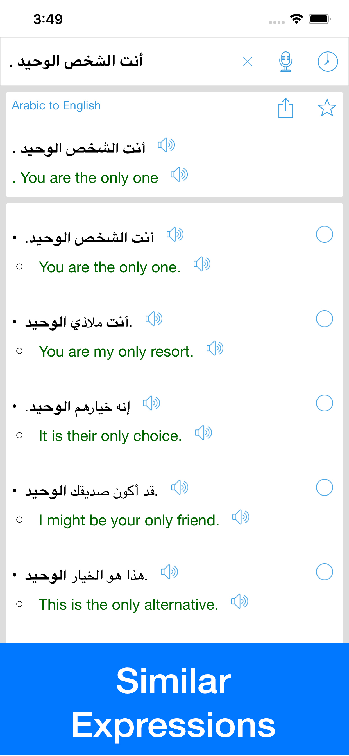This screenshot has width=349, height=756.
Task: Select radio circle beside "I might be your only friend"
Action: (x=324, y=487)
